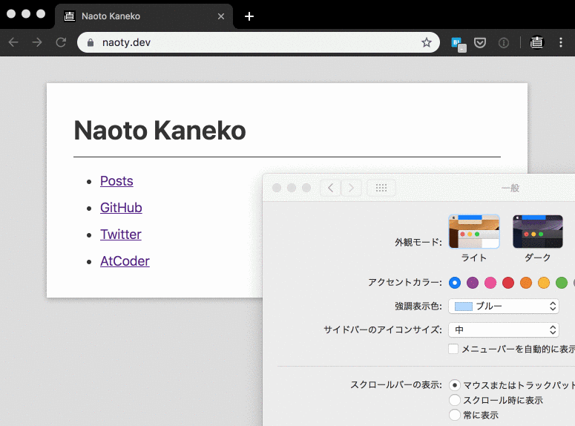This screenshot has width=575, height=426.
Task: Open the 強調表示色 highlight color dropdown
Action: [x=504, y=306]
